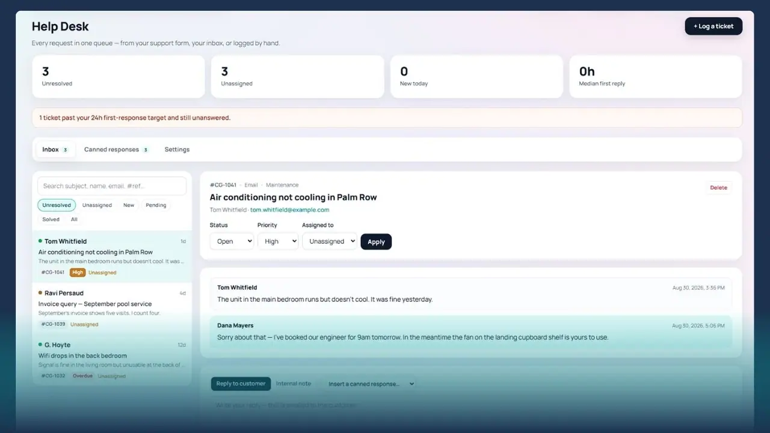Click the High priority badge on #CG-1041
Viewport: 770px width, 433px height.
tap(78, 272)
